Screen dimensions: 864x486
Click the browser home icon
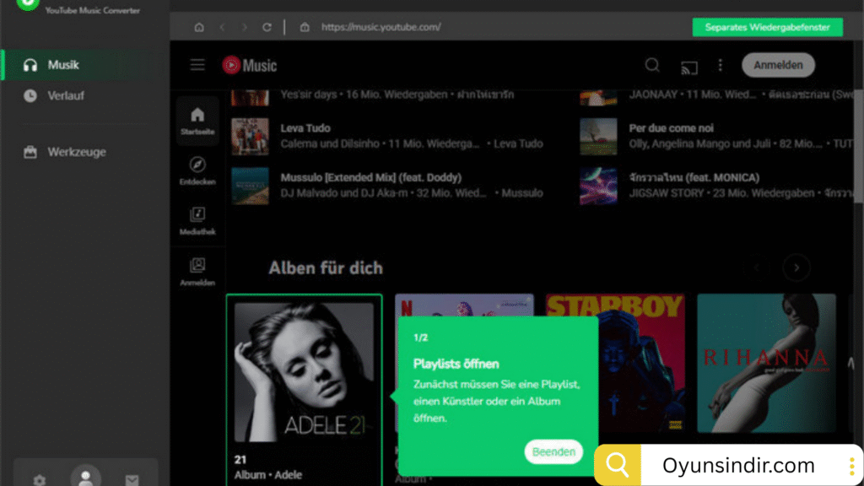click(199, 27)
